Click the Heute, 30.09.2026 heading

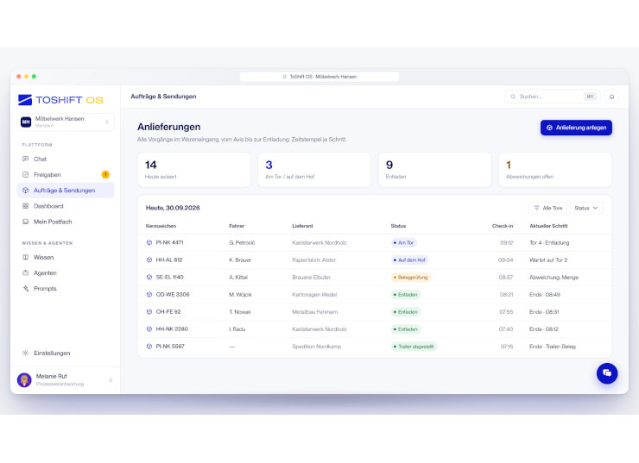point(173,208)
